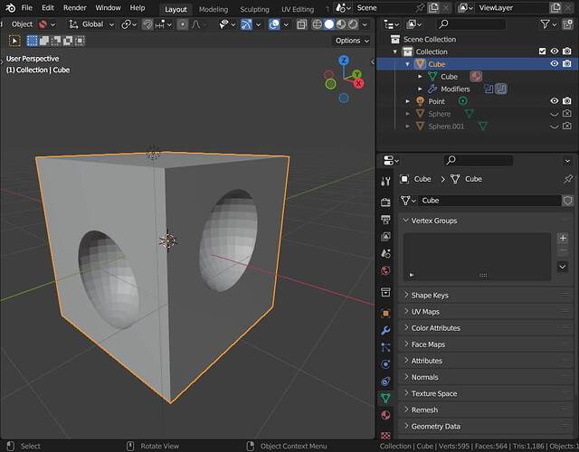Open the World properties tab
This screenshot has width=579, height=452.
pyautogui.click(x=385, y=270)
